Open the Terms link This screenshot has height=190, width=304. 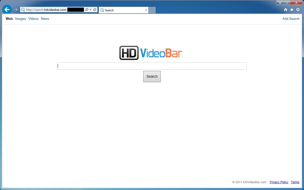(x=295, y=182)
